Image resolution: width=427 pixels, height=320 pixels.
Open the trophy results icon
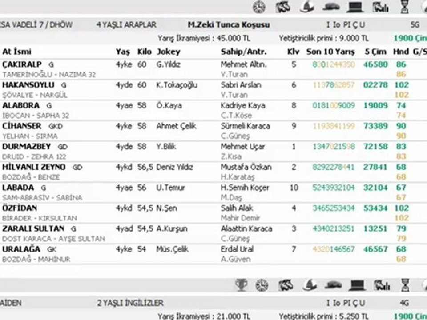[x=241, y=285]
